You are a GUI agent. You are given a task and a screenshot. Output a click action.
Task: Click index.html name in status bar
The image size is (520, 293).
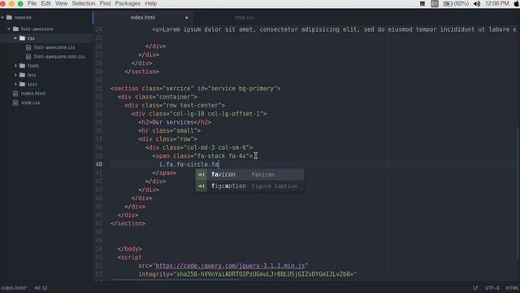(14, 288)
